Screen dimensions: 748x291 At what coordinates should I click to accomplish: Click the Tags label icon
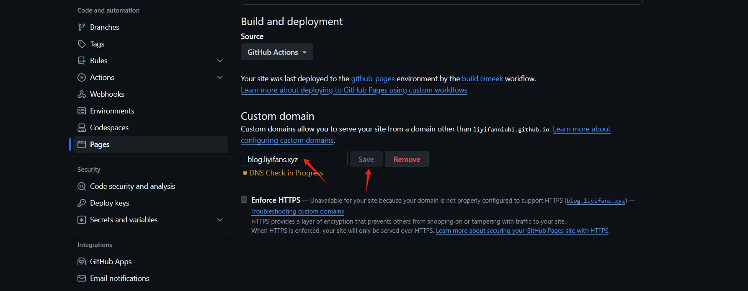[82, 44]
